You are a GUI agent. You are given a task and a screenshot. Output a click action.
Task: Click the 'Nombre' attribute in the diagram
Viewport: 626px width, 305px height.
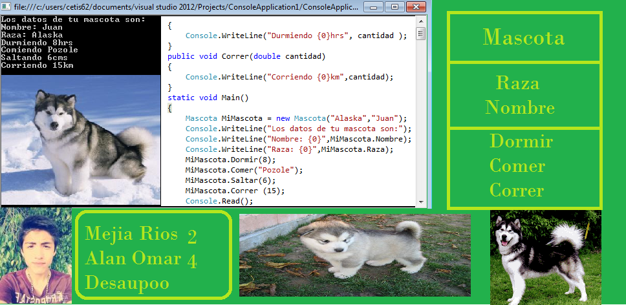520,108
